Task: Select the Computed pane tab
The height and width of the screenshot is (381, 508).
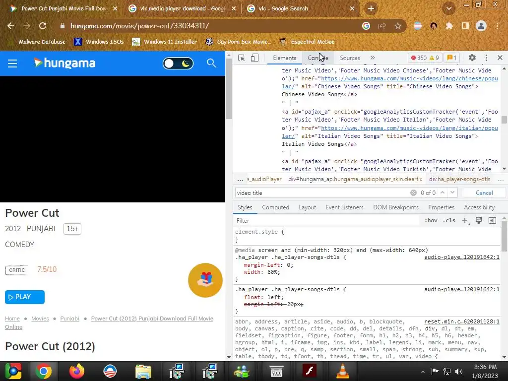Action: 276,207
